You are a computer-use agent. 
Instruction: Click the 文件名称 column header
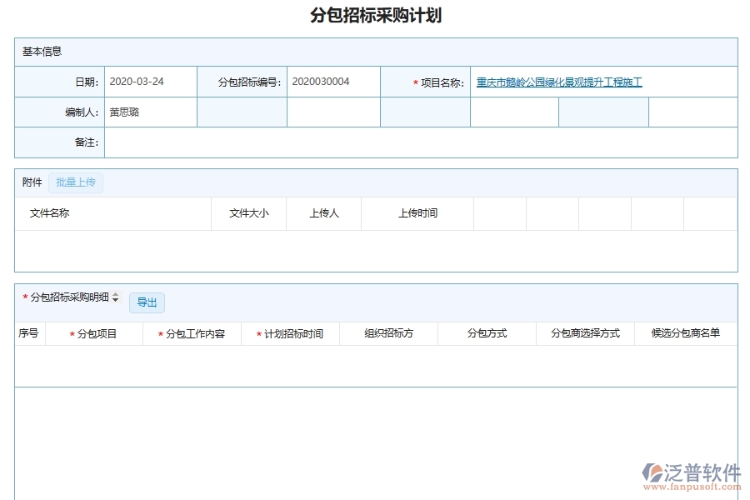[x=45, y=213]
